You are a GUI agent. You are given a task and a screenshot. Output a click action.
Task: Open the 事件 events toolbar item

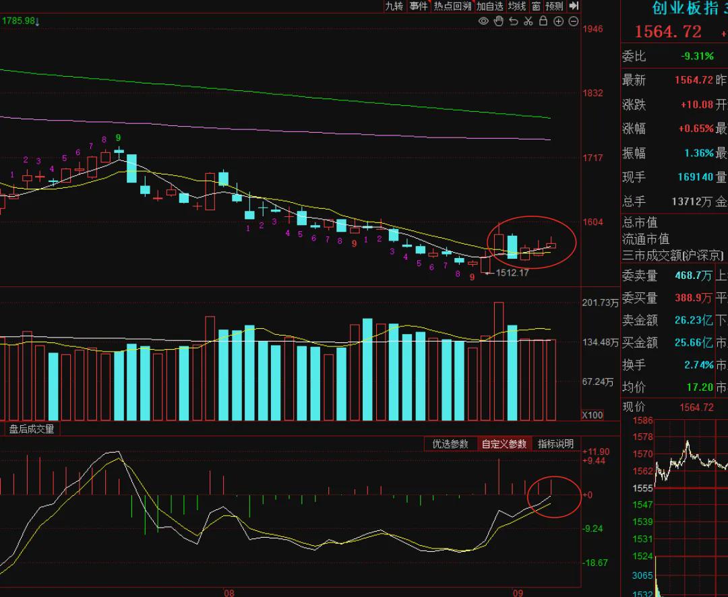point(419,6)
